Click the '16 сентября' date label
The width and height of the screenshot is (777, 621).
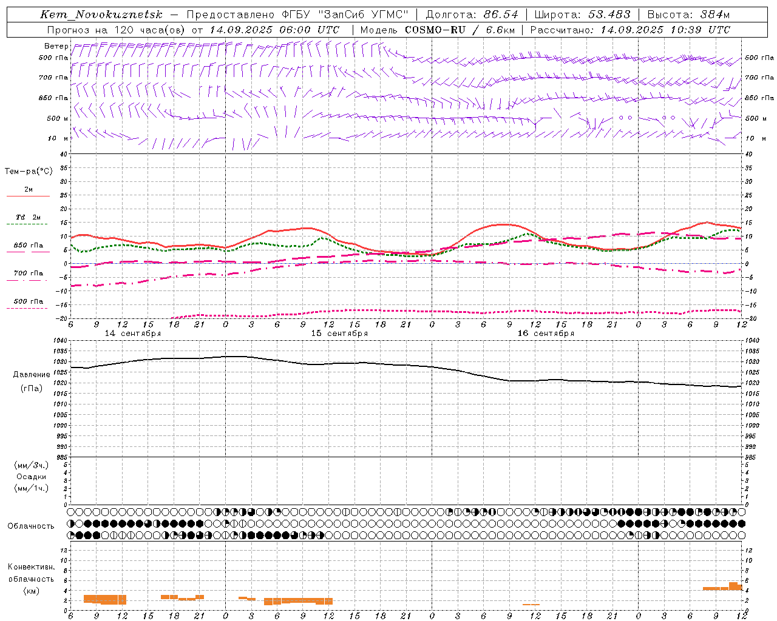(x=546, y=334)
